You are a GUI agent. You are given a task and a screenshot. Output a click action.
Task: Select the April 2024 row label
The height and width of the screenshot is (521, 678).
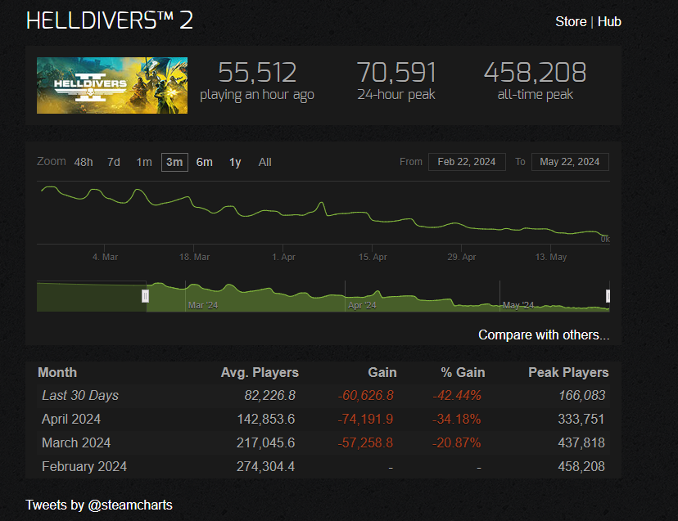pos(71,419)
